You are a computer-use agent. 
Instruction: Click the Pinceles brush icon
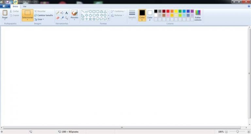(75, 13)
